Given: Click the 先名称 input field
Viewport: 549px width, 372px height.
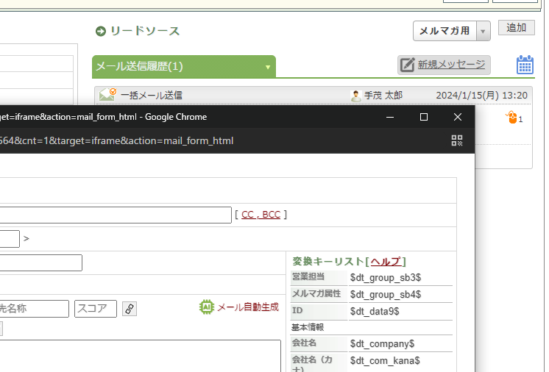Looking at the screenshot, I should click(35, 309).
